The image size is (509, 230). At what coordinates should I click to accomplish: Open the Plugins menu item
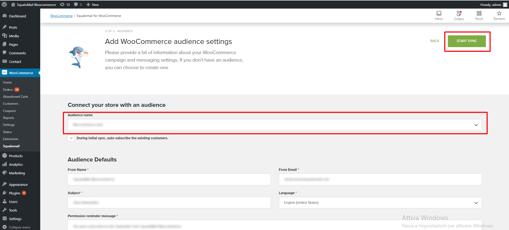point(14,193)
